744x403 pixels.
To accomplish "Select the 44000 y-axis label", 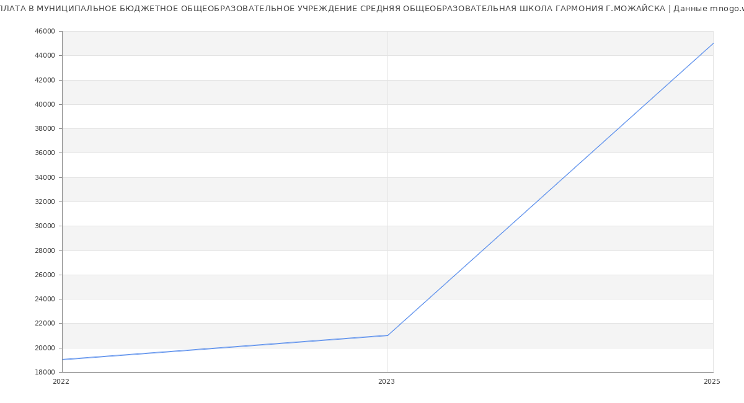I will point(46,56).
